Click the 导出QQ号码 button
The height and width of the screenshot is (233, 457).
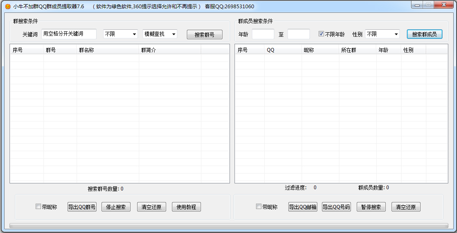pyautogui.click(x=336, y=207)
